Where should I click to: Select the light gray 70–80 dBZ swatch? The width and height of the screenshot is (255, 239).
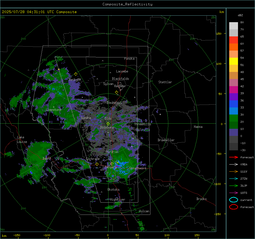[x=233, y=26]
